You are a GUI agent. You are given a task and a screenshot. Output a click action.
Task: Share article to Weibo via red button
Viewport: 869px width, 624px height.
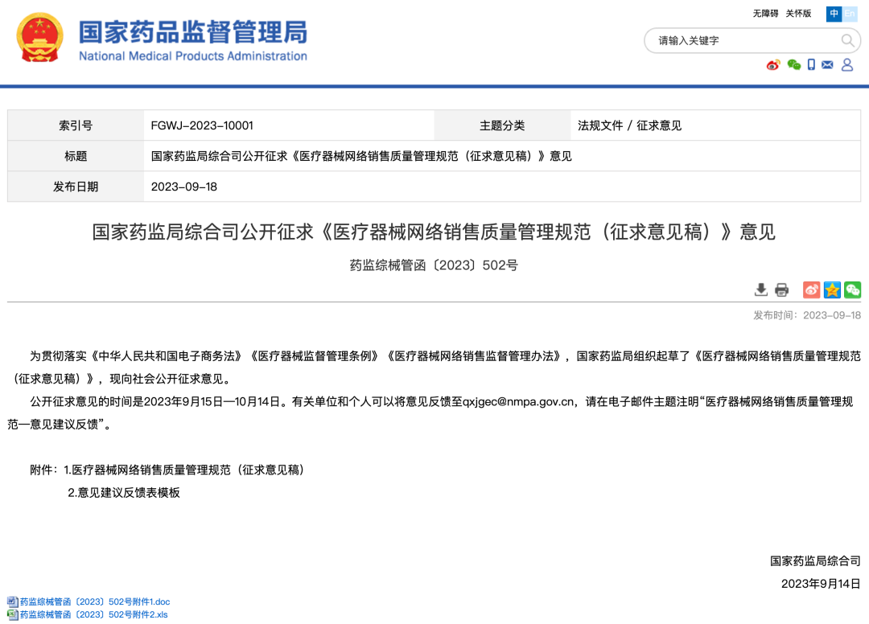click(x=811, y=290)
